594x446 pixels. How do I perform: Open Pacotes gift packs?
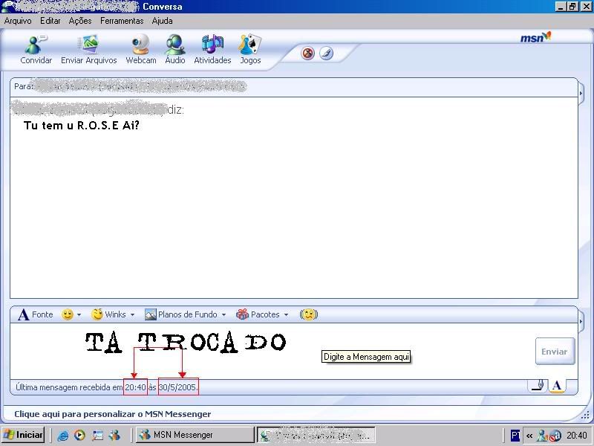tap(258, 314)
